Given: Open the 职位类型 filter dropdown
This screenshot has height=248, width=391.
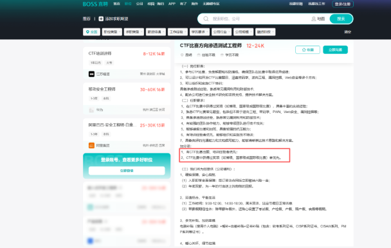Looking at the screenshot, I should coord(112,32).
